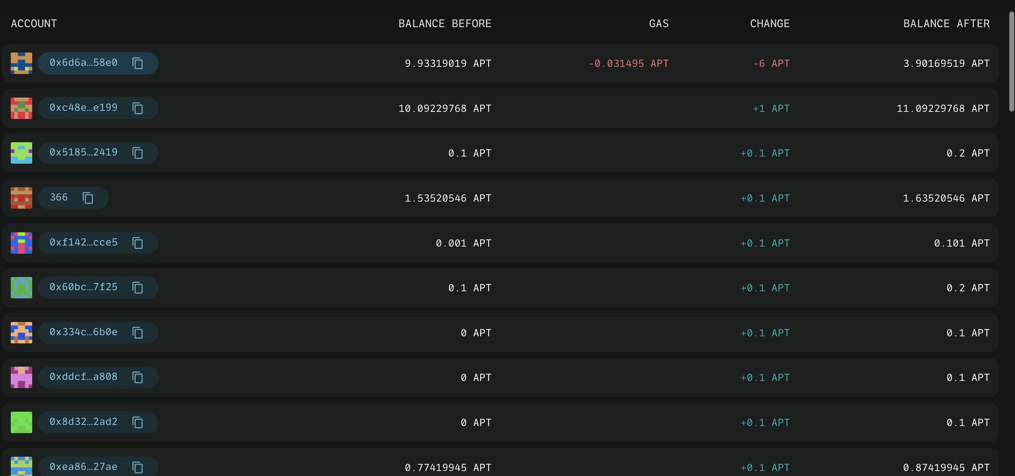Open account link 0x334c…6b0e
This screenshot has width=1015, height=476.
coord(83,332)
